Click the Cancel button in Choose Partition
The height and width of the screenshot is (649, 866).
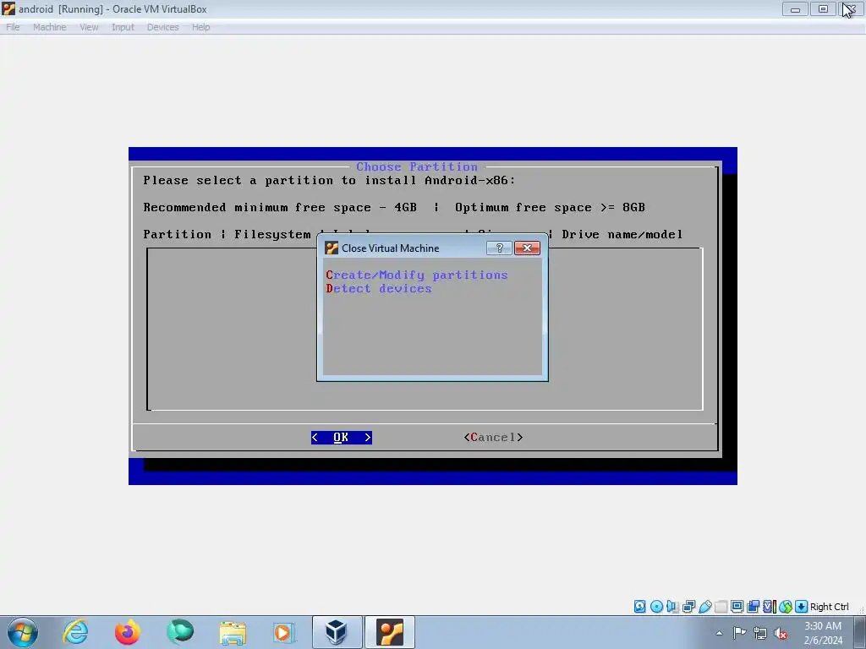(x=493, y=437)
